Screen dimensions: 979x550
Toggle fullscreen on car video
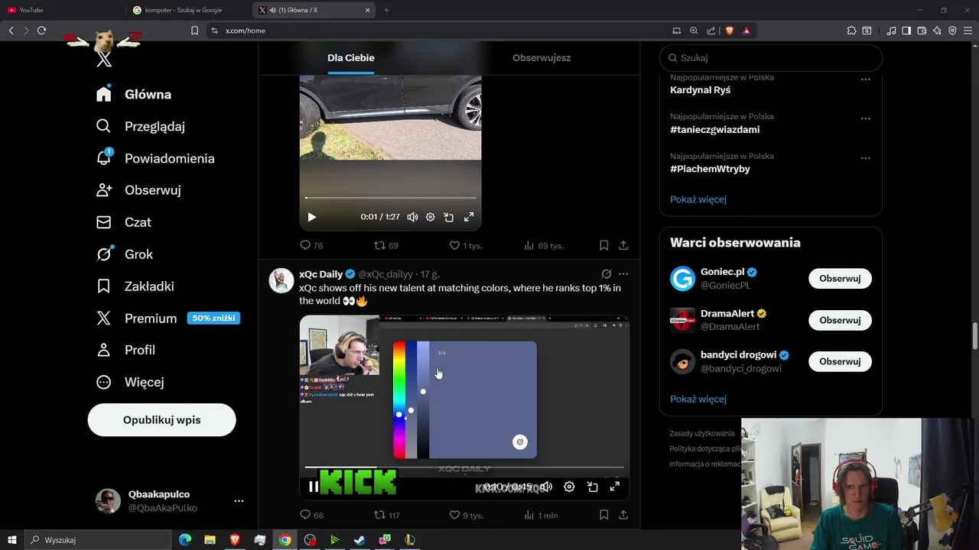[469, 217]
